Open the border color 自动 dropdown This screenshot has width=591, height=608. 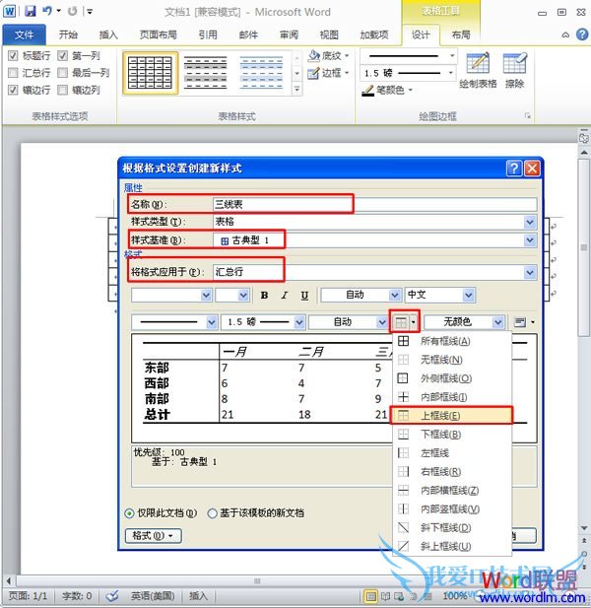[x=382, y=322]
